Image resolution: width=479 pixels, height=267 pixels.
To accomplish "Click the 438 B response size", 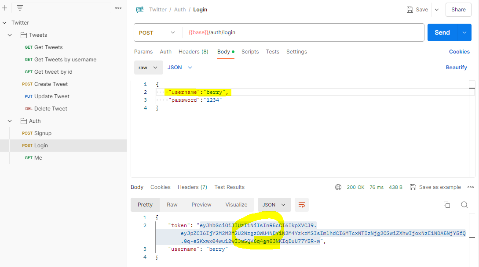I will coord(395,187).
